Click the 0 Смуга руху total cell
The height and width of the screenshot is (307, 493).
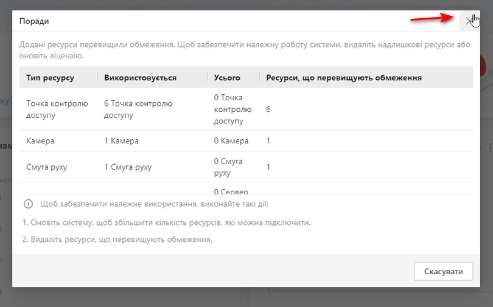228,167
